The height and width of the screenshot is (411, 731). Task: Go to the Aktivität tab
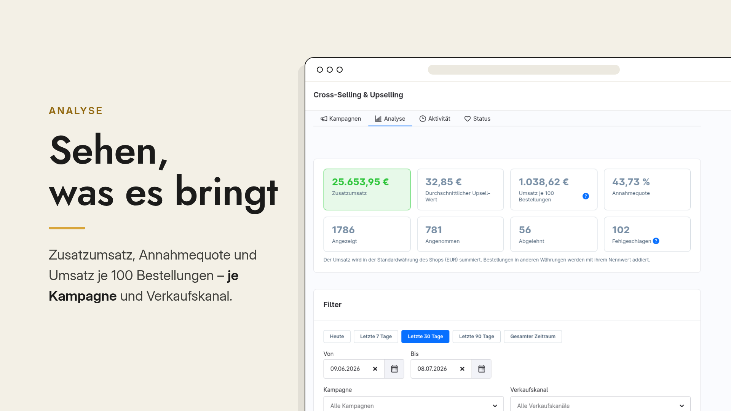click(x=435, y=119)
